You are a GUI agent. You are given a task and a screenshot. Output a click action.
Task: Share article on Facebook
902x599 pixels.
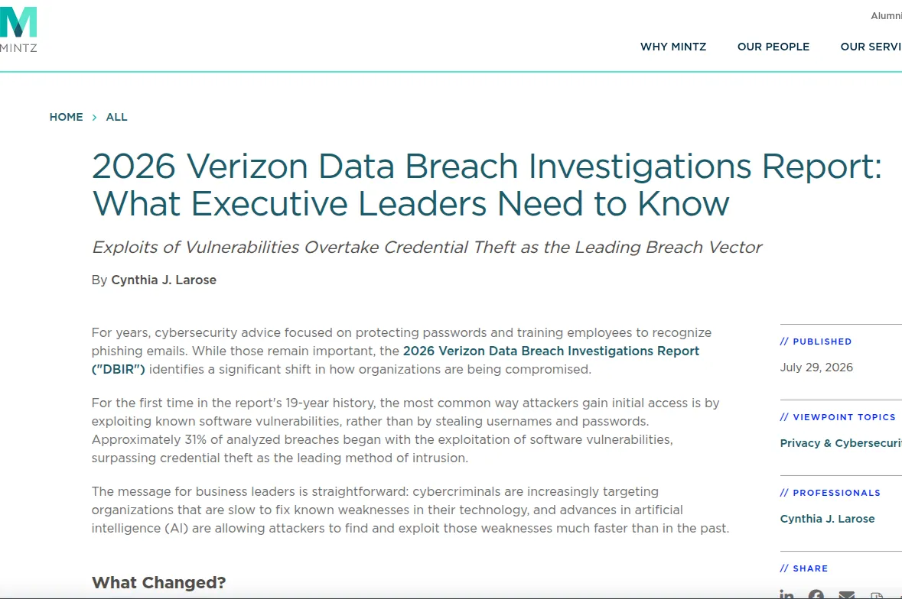[x=816, y=594]
